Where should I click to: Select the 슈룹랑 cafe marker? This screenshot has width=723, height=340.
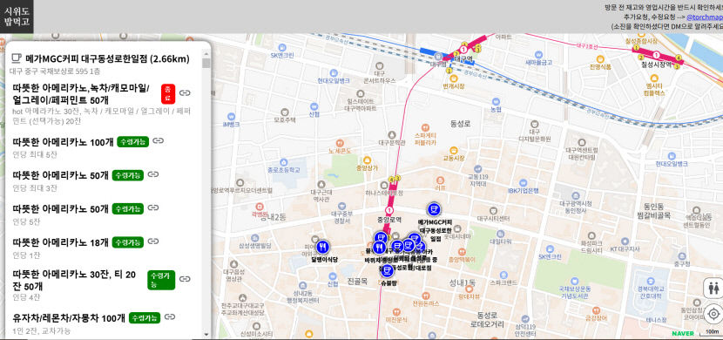pos(387,272)
